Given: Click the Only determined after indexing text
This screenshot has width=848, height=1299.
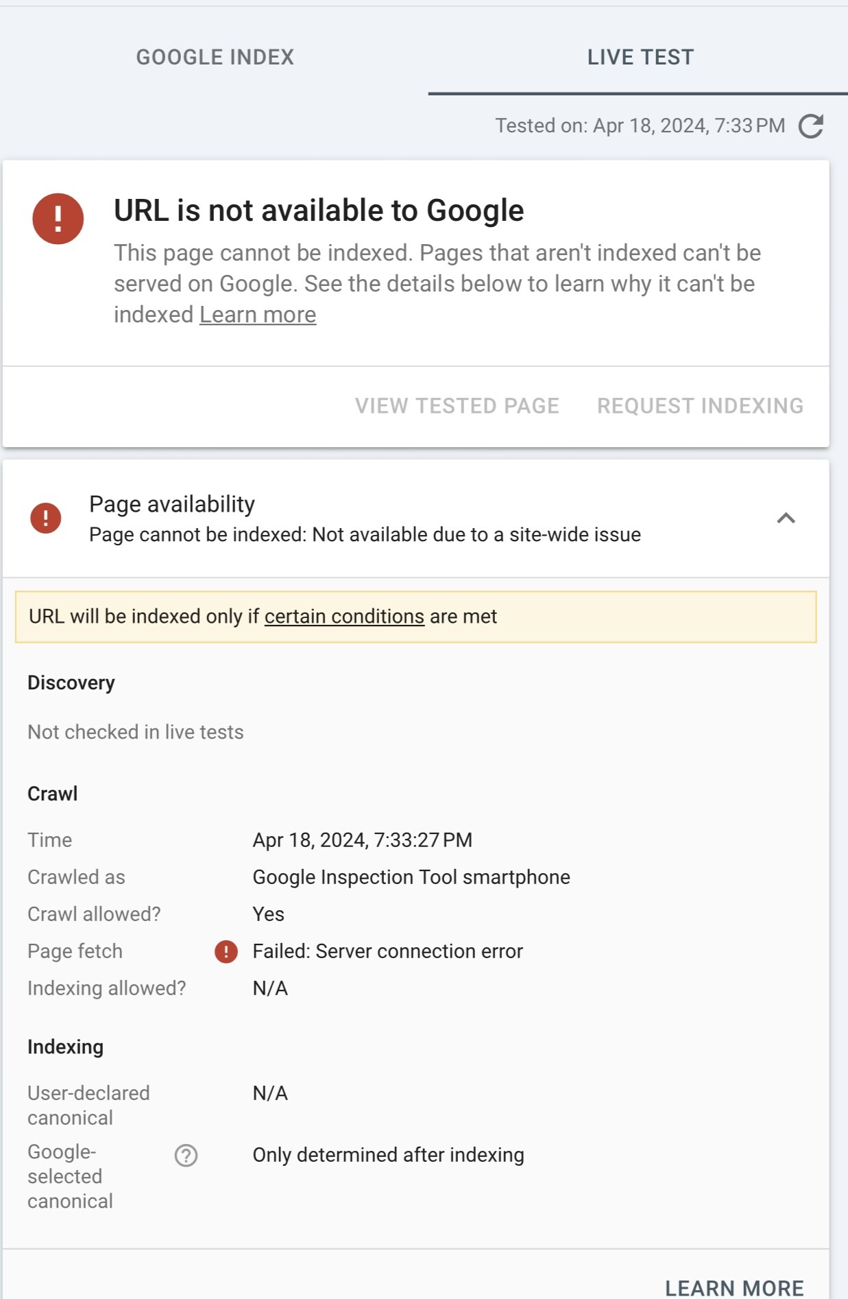Looking at the screenshot, I should (x=388, y=1155).
